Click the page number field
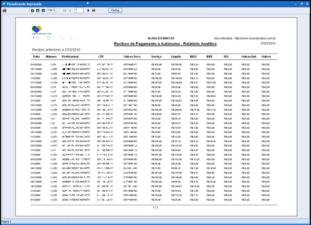 click(79, 10)
